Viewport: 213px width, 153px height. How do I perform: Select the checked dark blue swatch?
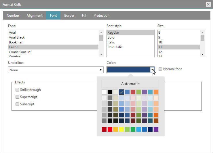pos(121,92)
